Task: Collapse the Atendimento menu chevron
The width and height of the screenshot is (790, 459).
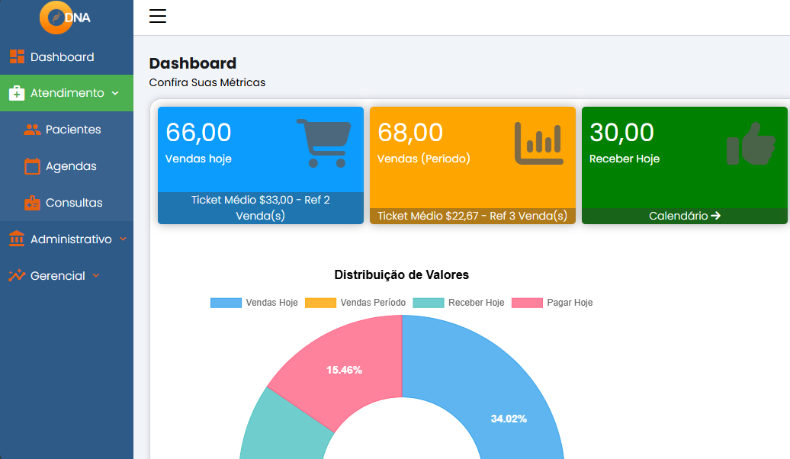Action: [115, 93]
